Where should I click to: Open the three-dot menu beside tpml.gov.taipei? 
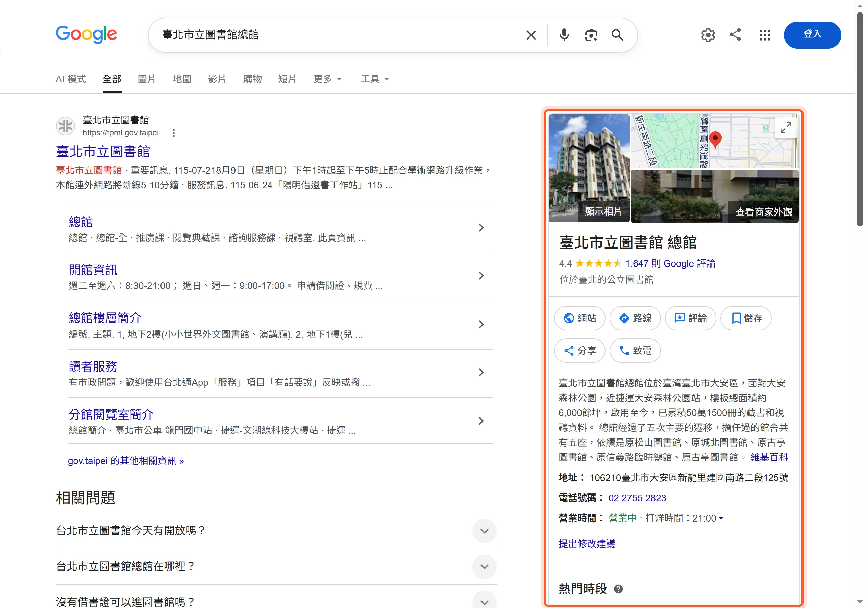(173, 133)
